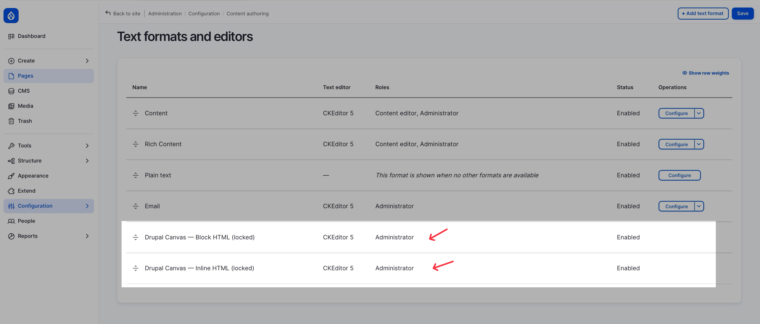Grab the drag handle for Content row
The width and height of the screenshot is (760, 324).
click(x=135, y=113)
